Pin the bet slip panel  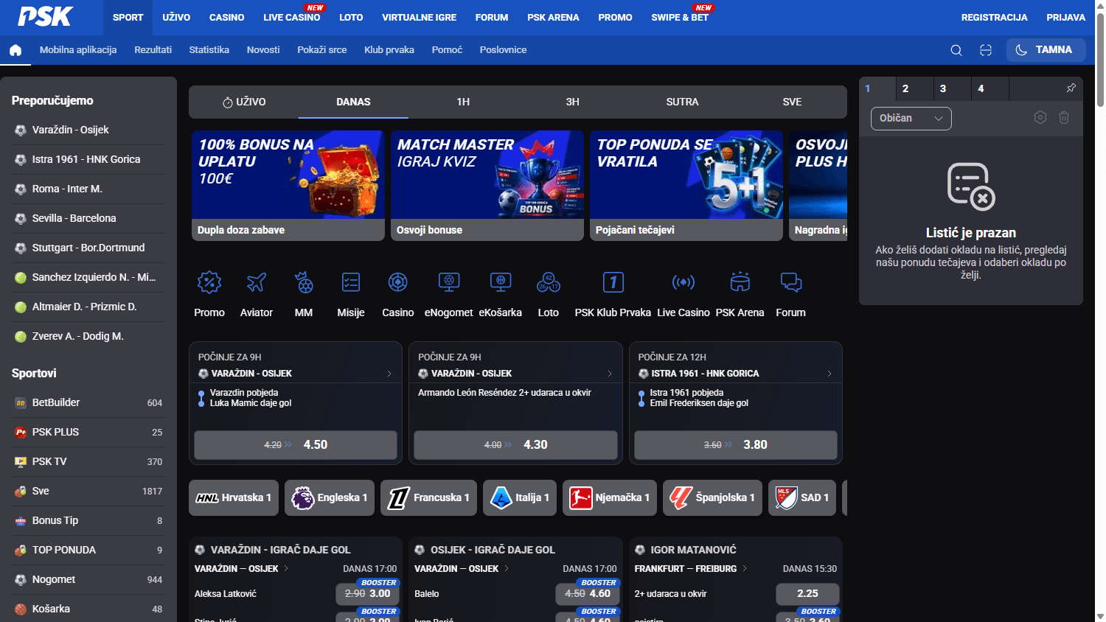point(1071,88)
